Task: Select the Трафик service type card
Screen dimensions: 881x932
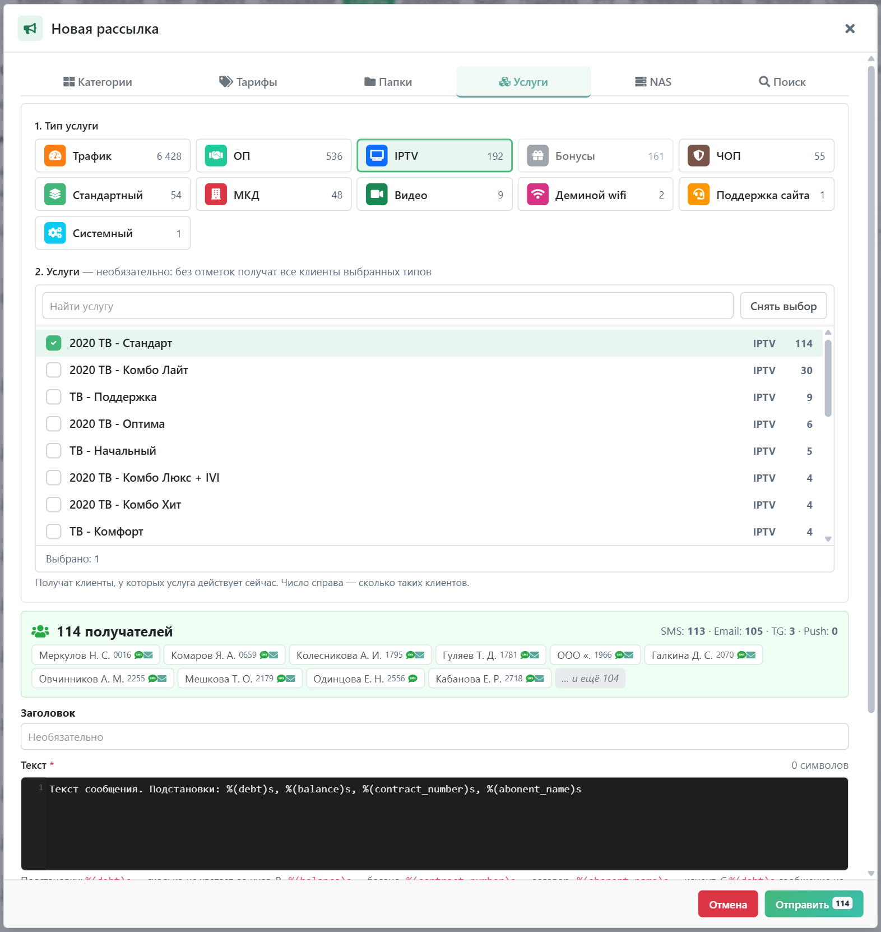Action: click(113, 156)
